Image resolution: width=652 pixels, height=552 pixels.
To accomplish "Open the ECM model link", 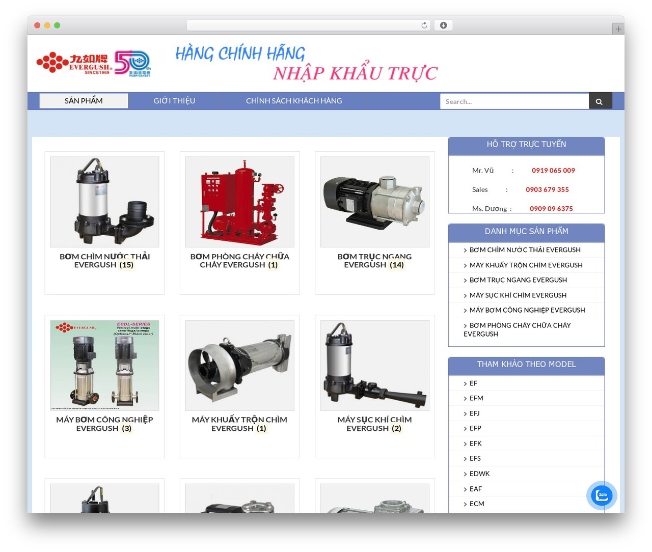I will click(477, 504).
